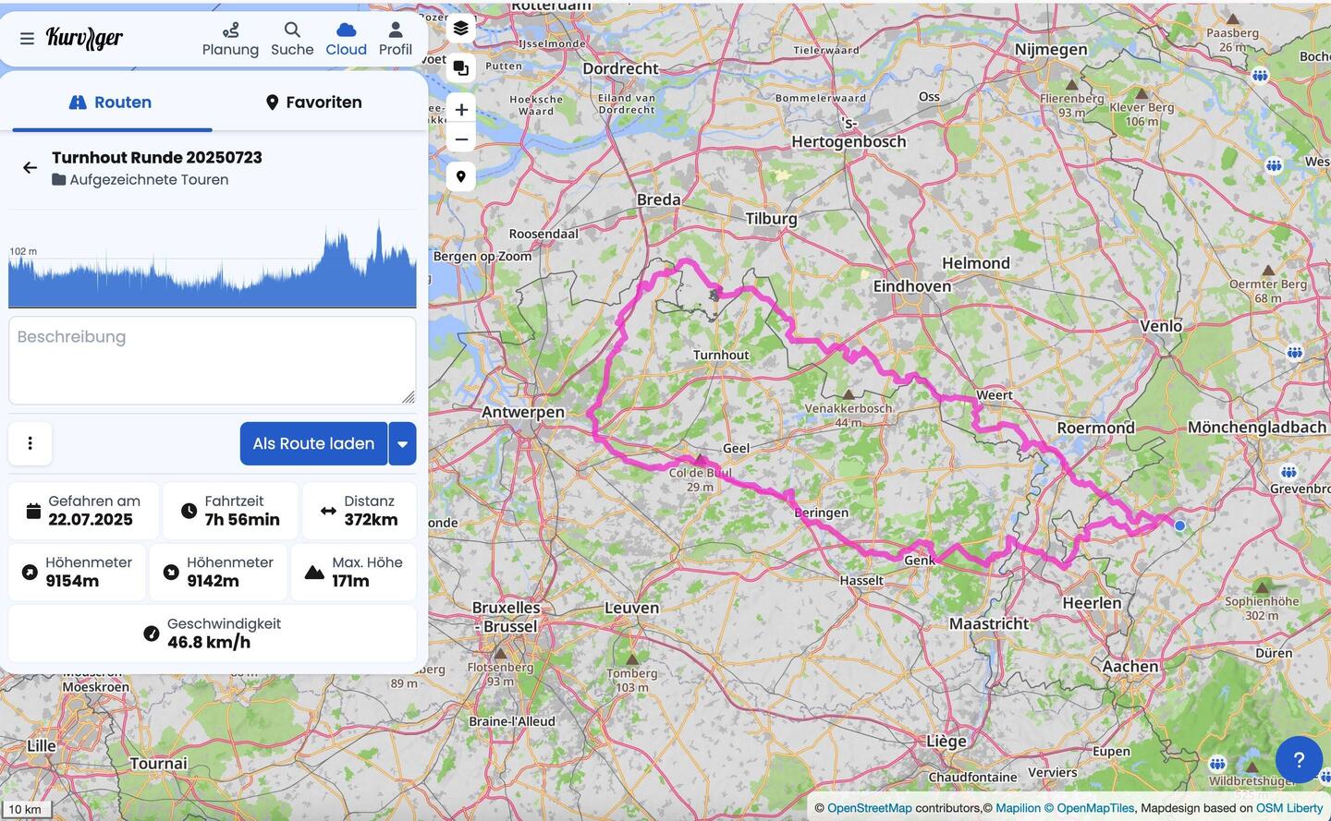1331x821 pixels.
Task: Open the three-dot more options menu
Action: pos(31,444)
